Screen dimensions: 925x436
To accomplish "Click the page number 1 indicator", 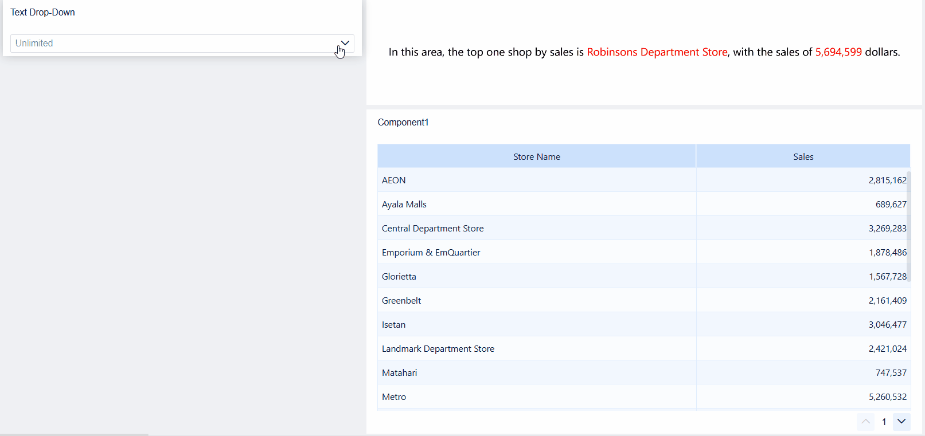I will pos(884,422).
